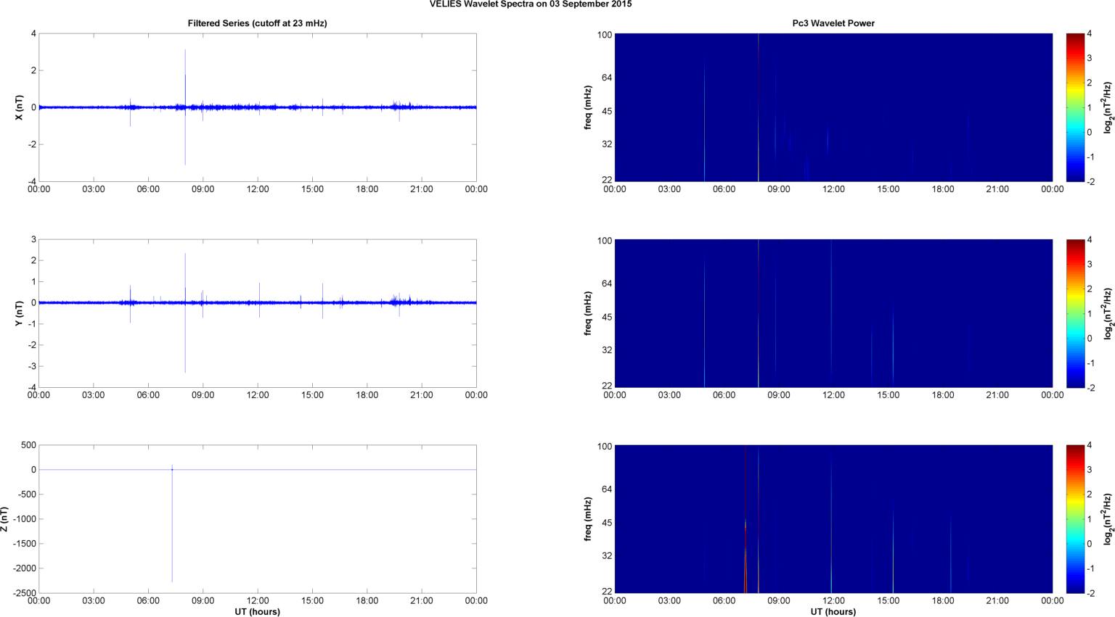Image resolution: width=1115 pixels, height=617 pixels.
Task: Click 'freq (mHz)' label of middle wavelet plot
Action: point(588,313)
